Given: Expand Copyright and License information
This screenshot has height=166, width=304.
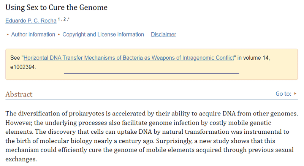Looking at the screenshot, I should click(103, 35).
